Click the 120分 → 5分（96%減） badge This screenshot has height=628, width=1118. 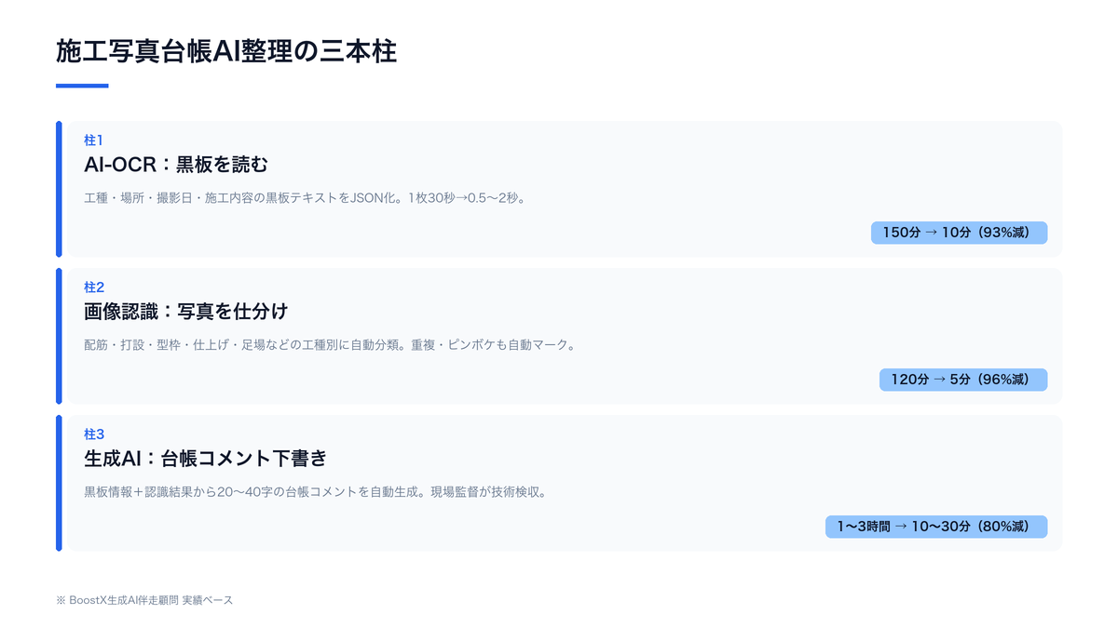[963, 380]
